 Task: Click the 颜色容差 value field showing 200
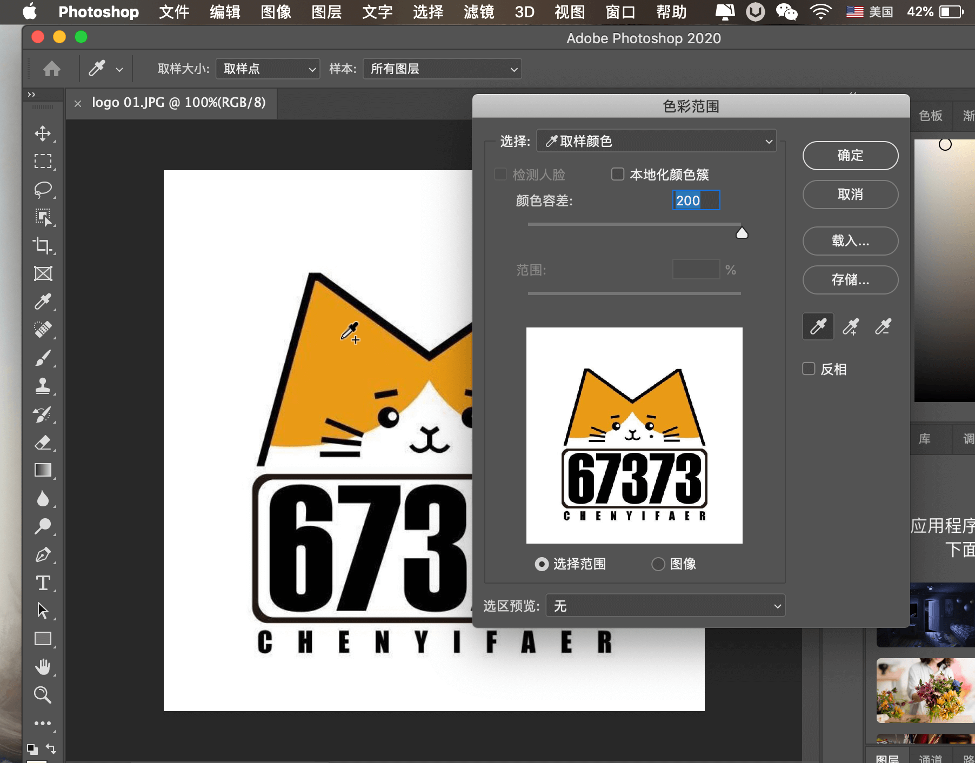696,200
